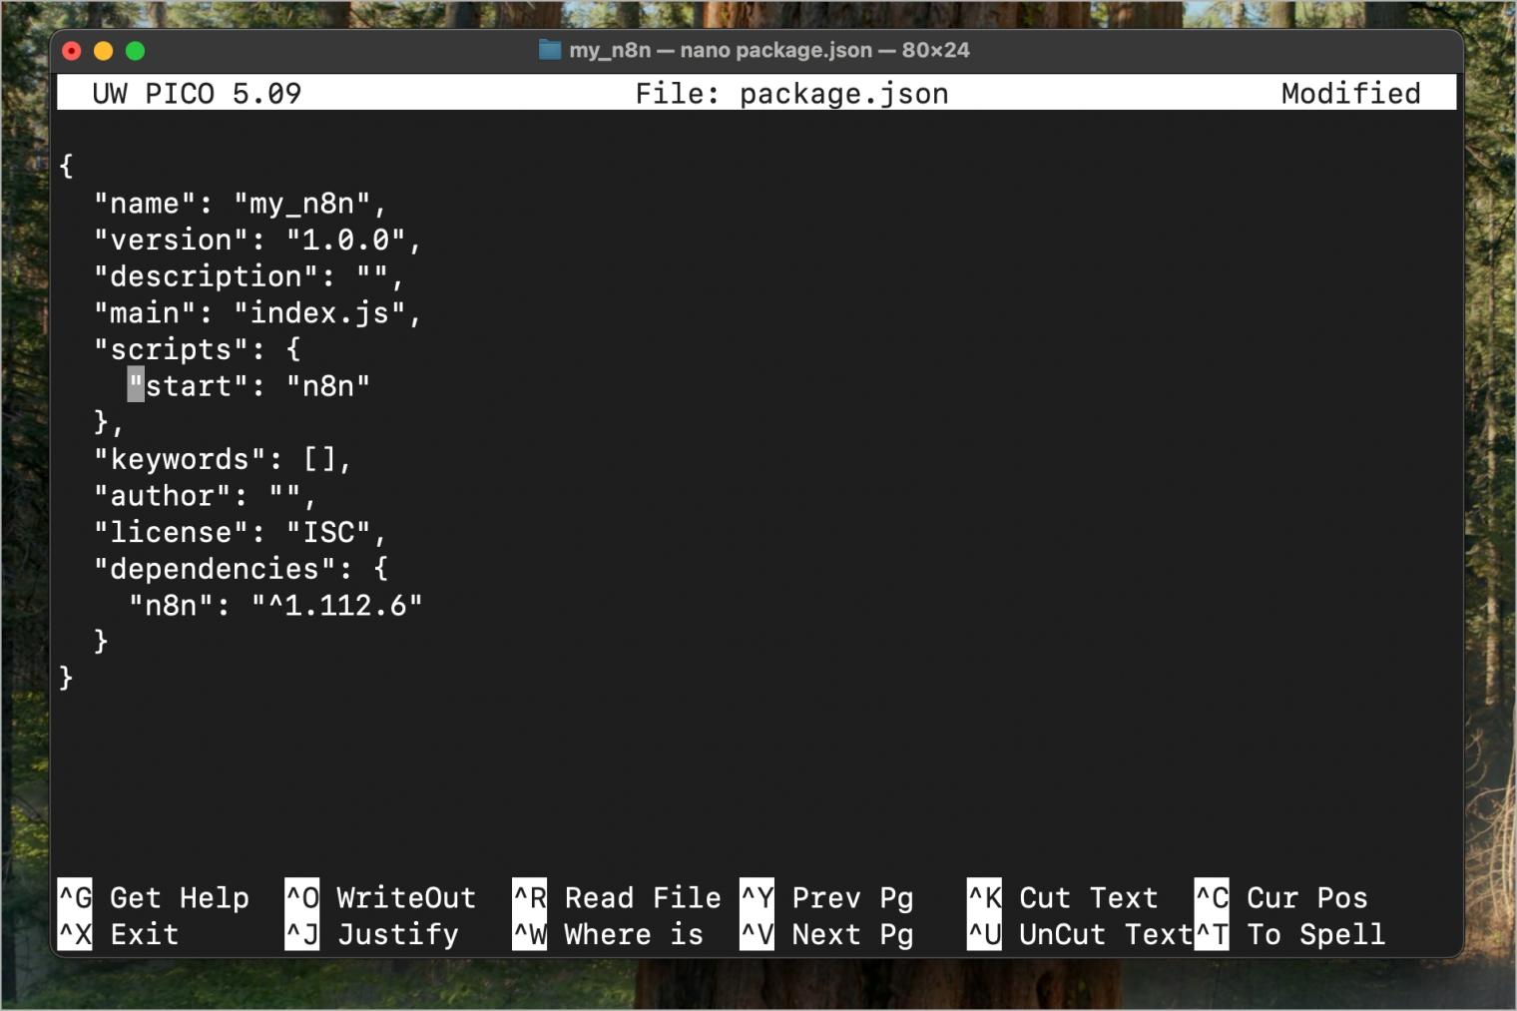
Task: Click the green zoom window button
Action: click(136, 51)
